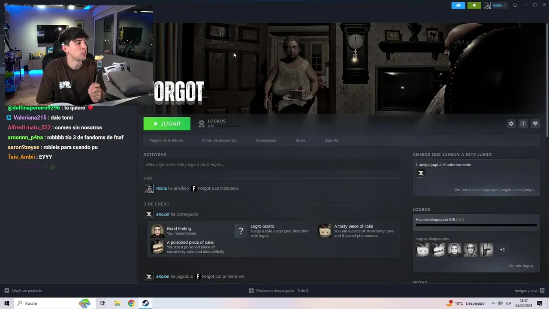Add Forgot to favorites with heart icon

click(x=535, y=124)
